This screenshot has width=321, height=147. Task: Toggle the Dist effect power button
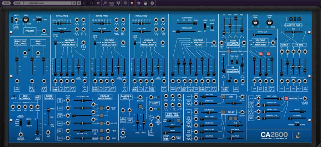(x=224, y=97)
